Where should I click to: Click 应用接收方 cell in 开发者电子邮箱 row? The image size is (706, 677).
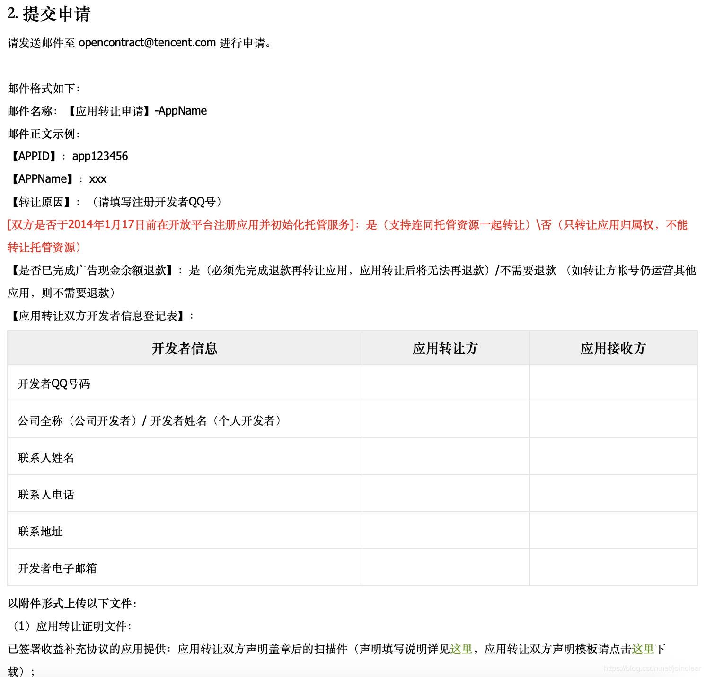pos(613,568)
